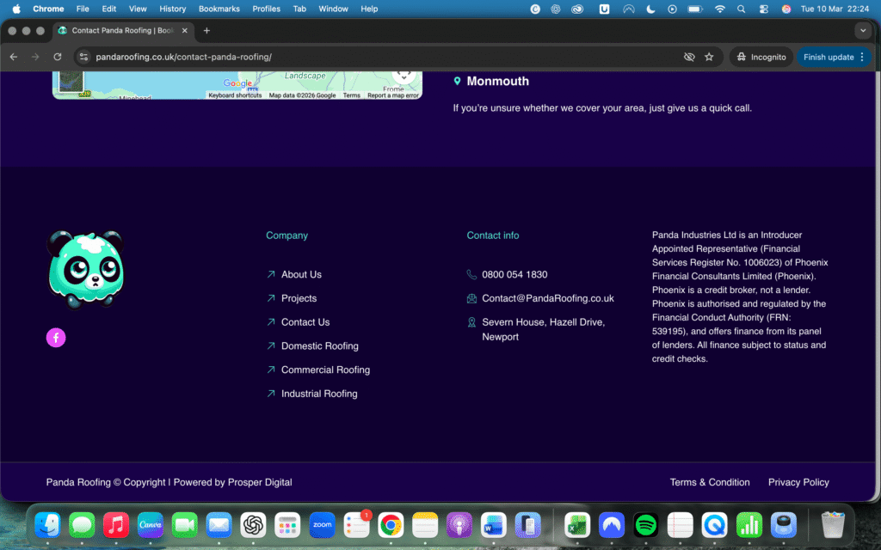Click the Panda Roofing mascot logo
This screenshot has height=550, width=881.
pos(84,270)
